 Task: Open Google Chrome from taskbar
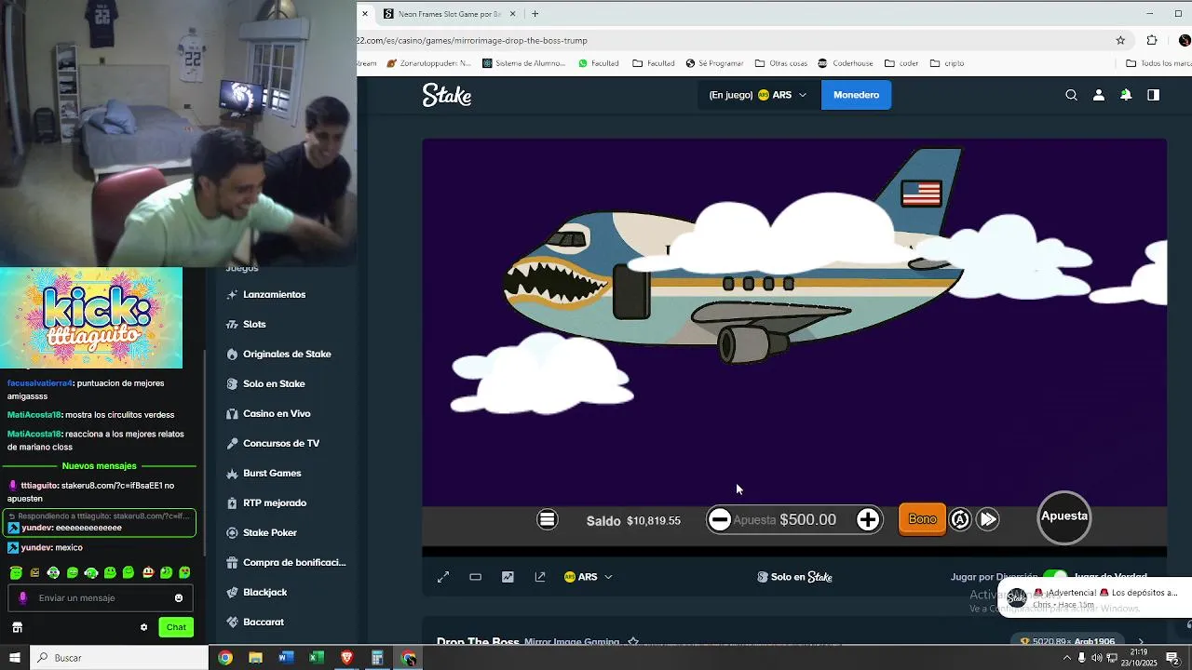225,658
